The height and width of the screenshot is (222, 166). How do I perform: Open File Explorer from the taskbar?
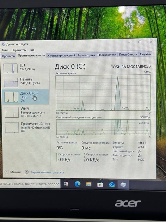point(89,184)
